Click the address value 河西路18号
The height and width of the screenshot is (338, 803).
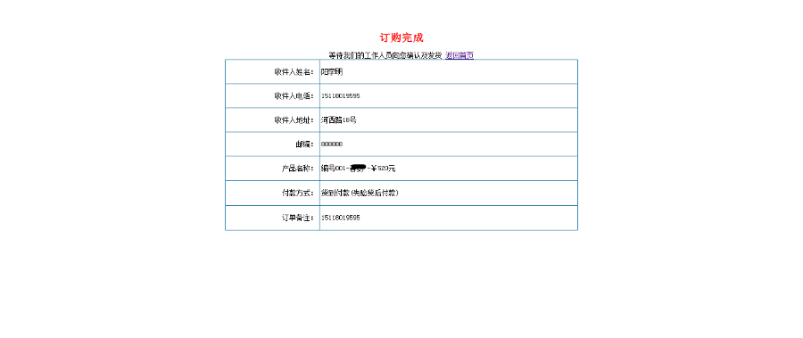tap(338, 120)
